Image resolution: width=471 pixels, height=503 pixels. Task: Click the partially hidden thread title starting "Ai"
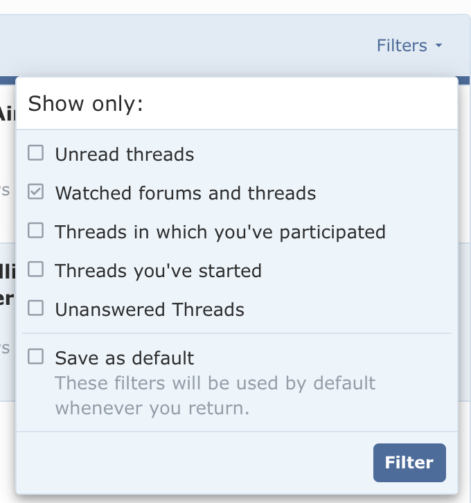[x=7, y=113]
